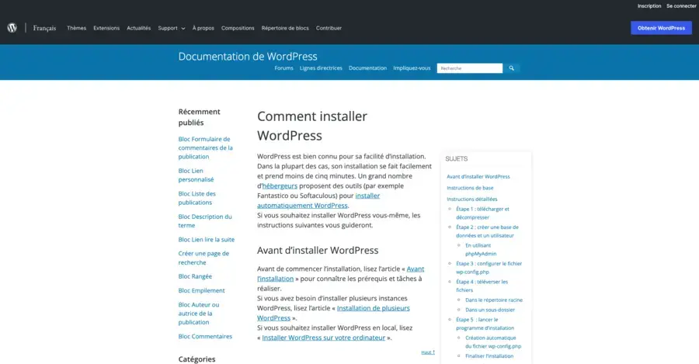The image size is (699, 364).
Task: Jump to Étape 5 : lancer le programme d'installation
Action: tap(485, 324)
